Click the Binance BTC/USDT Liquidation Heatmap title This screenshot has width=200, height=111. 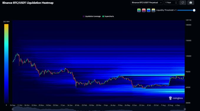tap(28, 3)
